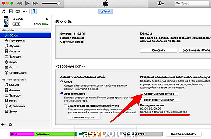The height and width of the screenshot is (139, 211).
Task: Click the iOS 9.3.1 version text
Action: (x=146, y=34)
